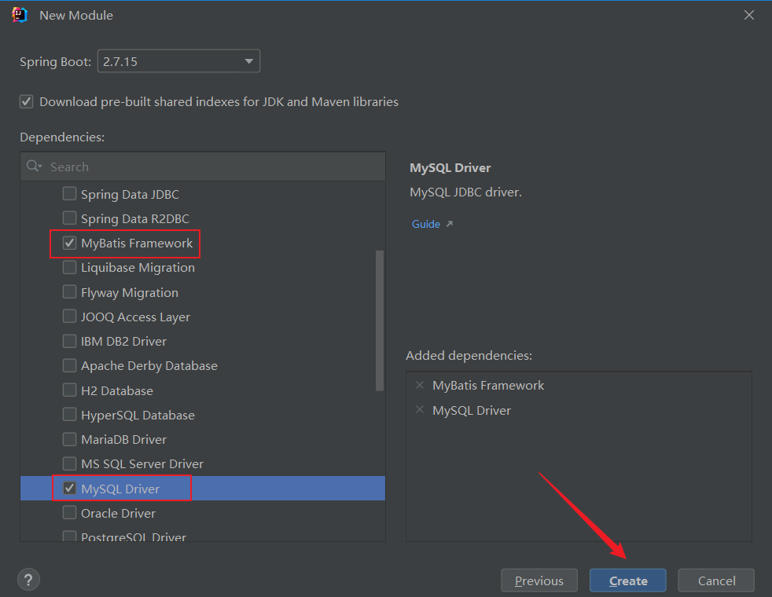Check MS SQL Server Driver dependency
772x597 pixels.
pos(69,463)
